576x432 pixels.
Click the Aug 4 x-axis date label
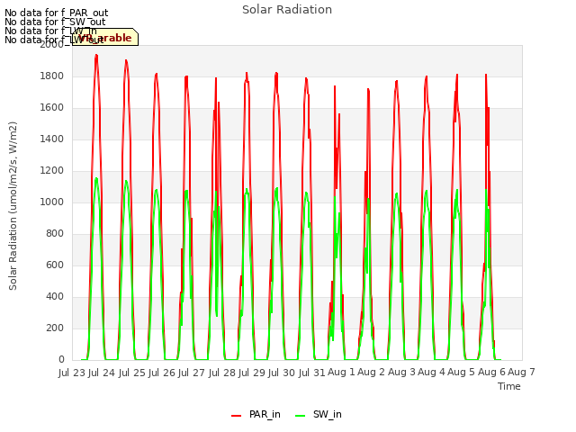431,372
